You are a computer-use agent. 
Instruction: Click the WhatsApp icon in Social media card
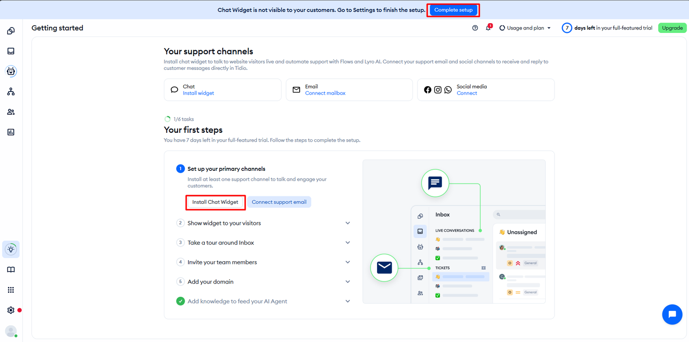[x=448, y=90]
